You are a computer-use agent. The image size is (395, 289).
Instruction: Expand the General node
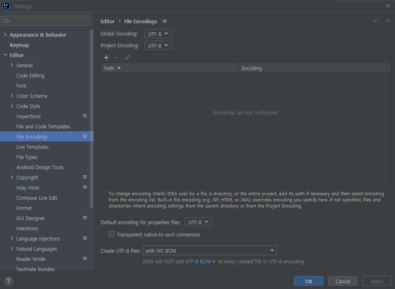pos(12,65)
